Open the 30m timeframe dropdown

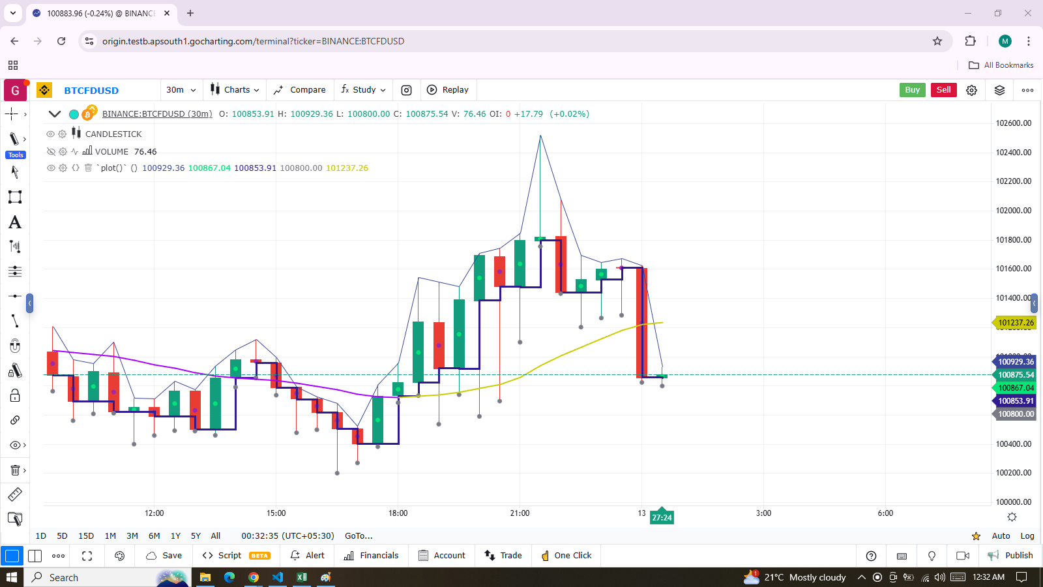[x=181, y=90]
